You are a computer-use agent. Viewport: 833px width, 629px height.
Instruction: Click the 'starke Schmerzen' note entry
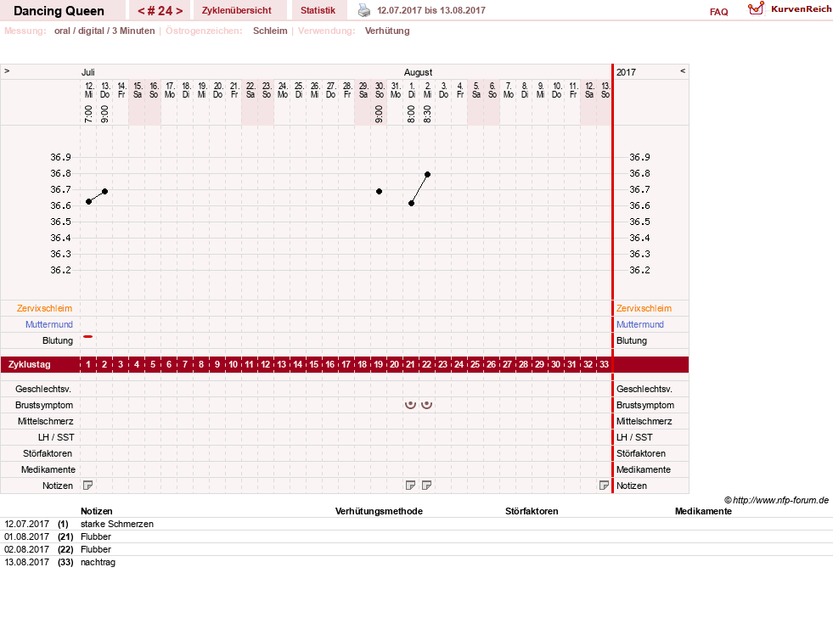(x=117, y=524)
